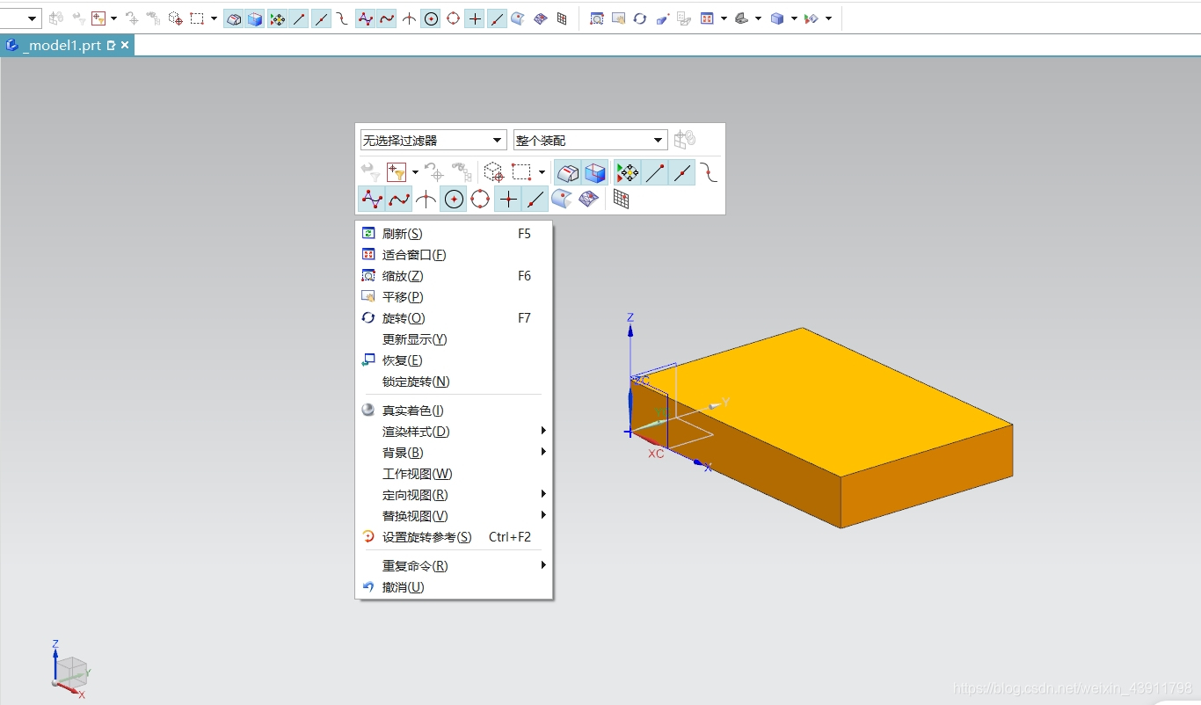
Task: Choose 旋转(O) in context menu
Action: point(454,318)
